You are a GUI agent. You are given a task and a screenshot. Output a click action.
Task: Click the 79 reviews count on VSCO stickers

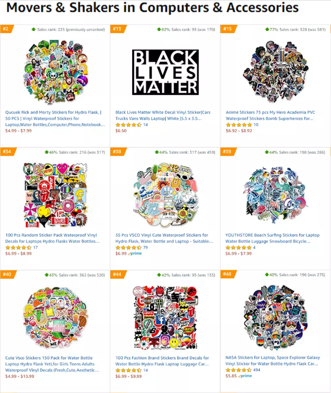(x=145, y=247)
